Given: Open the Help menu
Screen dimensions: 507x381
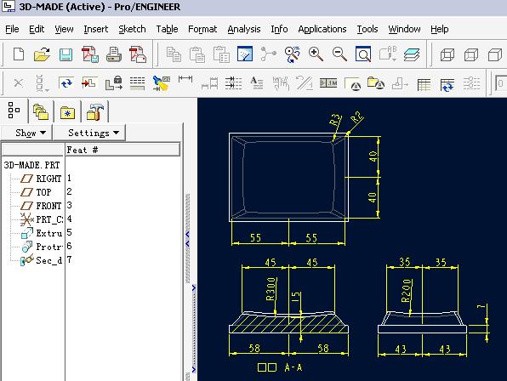Looking at the screenshot, I should (x=440, y=29).
